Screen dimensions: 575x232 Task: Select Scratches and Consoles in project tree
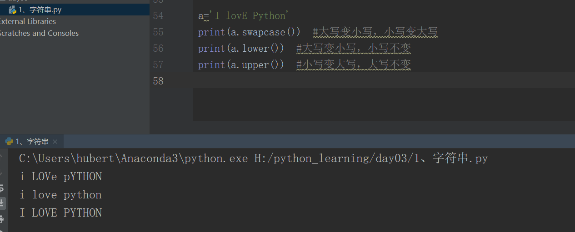pos(39,33)
